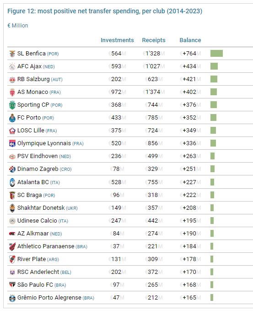Click the Sporting CP green crest

12,105
